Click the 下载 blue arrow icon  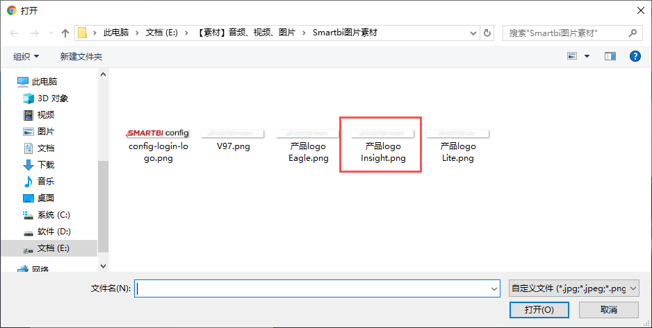(28, 165)
